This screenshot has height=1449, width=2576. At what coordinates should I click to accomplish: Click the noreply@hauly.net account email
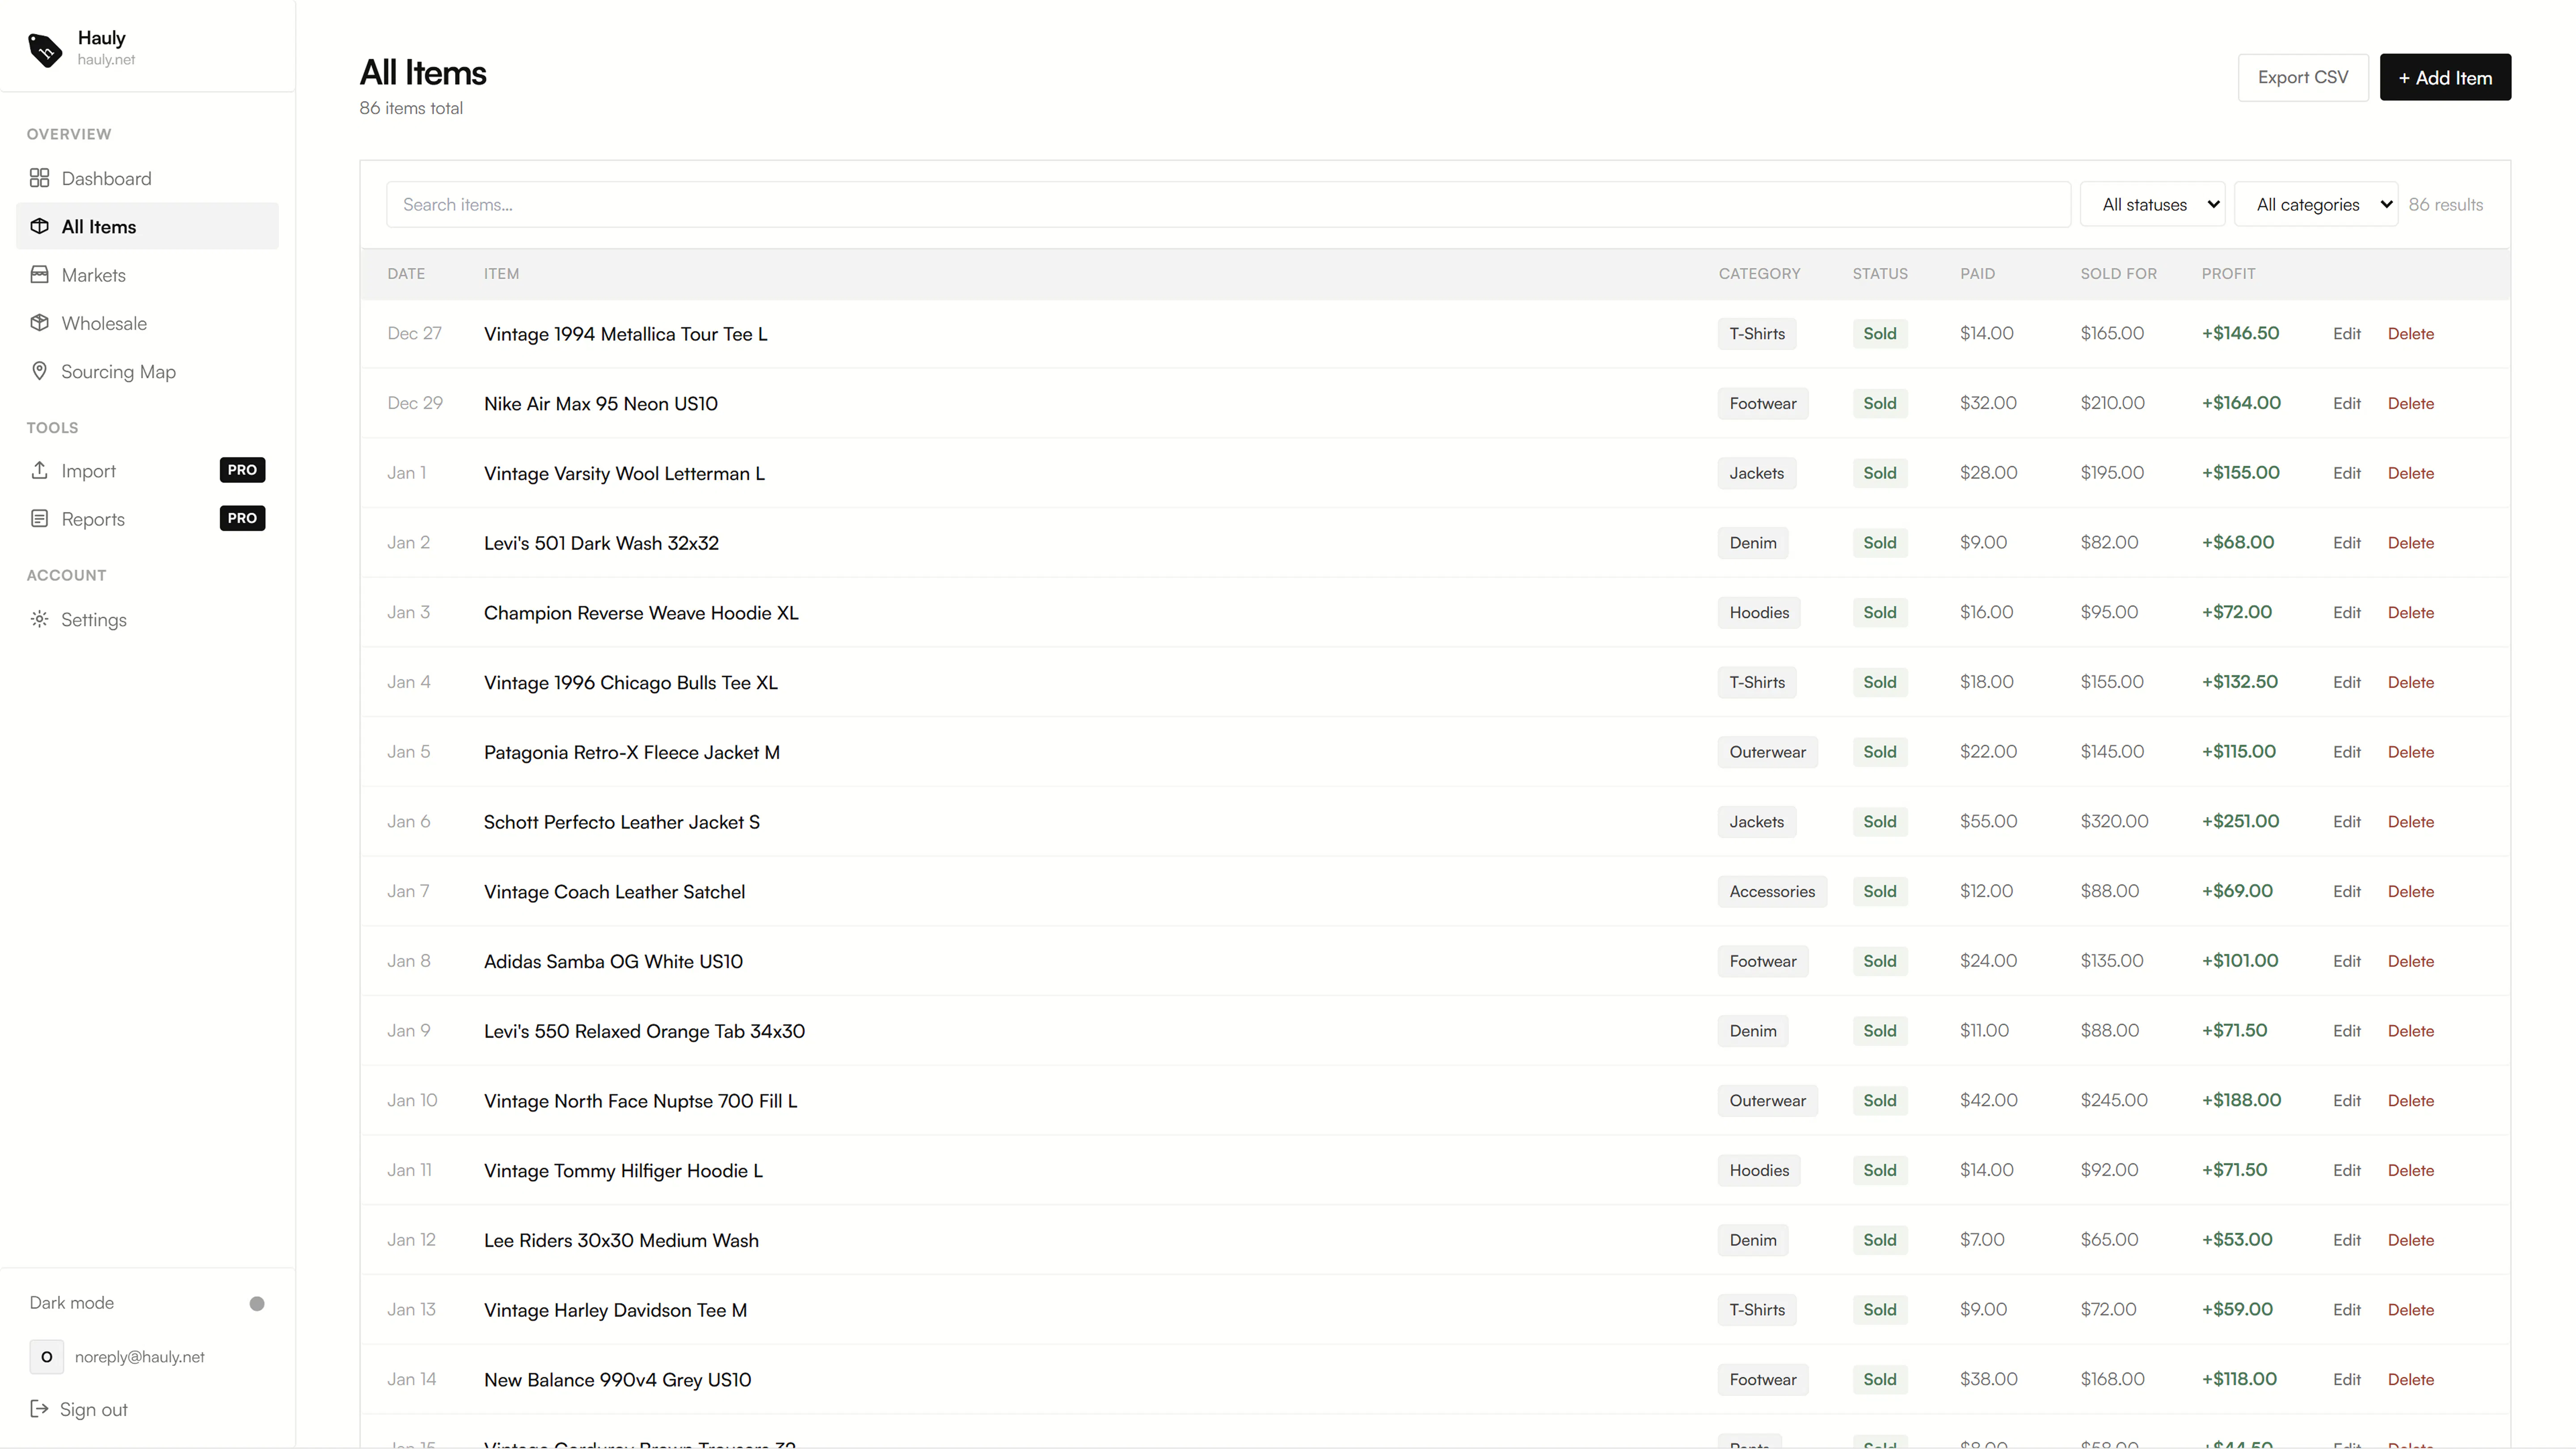tap(139, 1357)
